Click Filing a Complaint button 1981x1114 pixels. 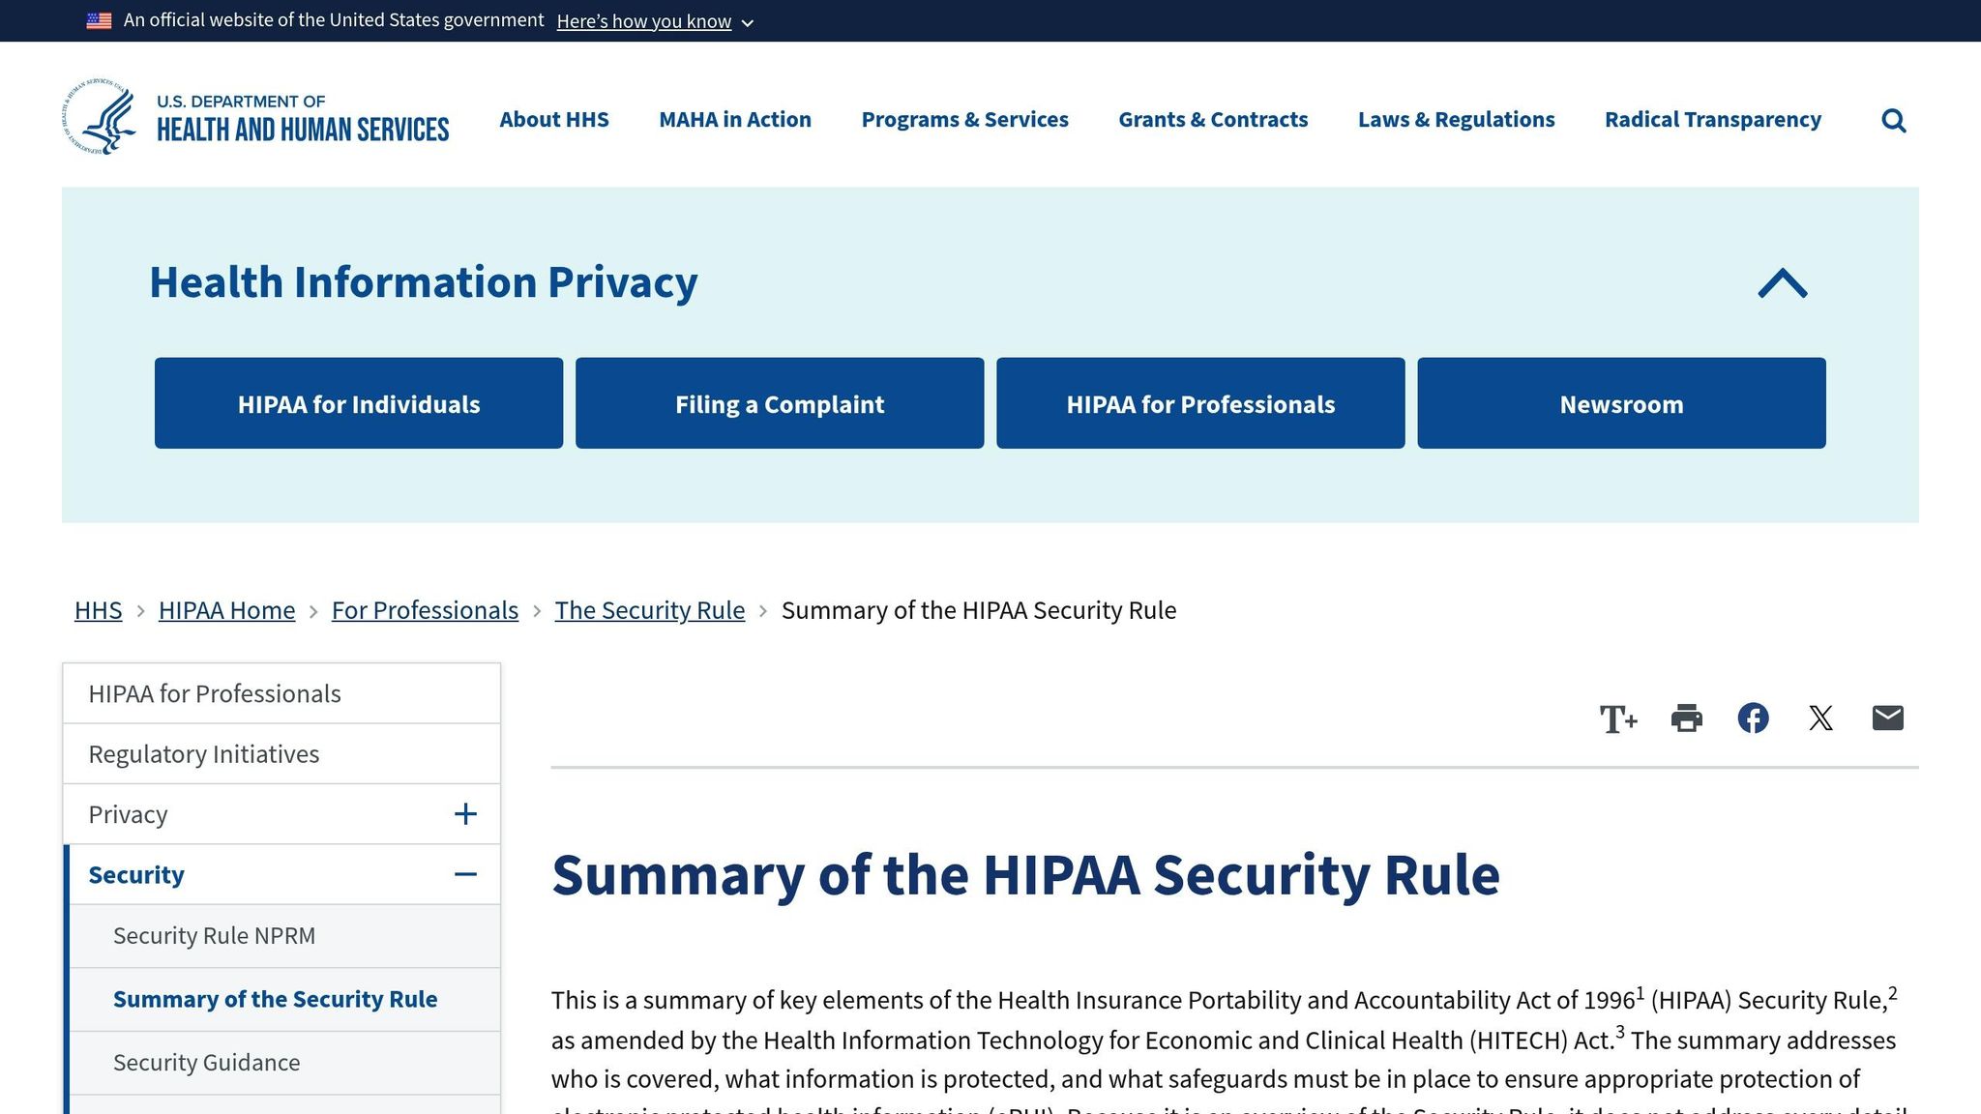click(x=780, y=403)
